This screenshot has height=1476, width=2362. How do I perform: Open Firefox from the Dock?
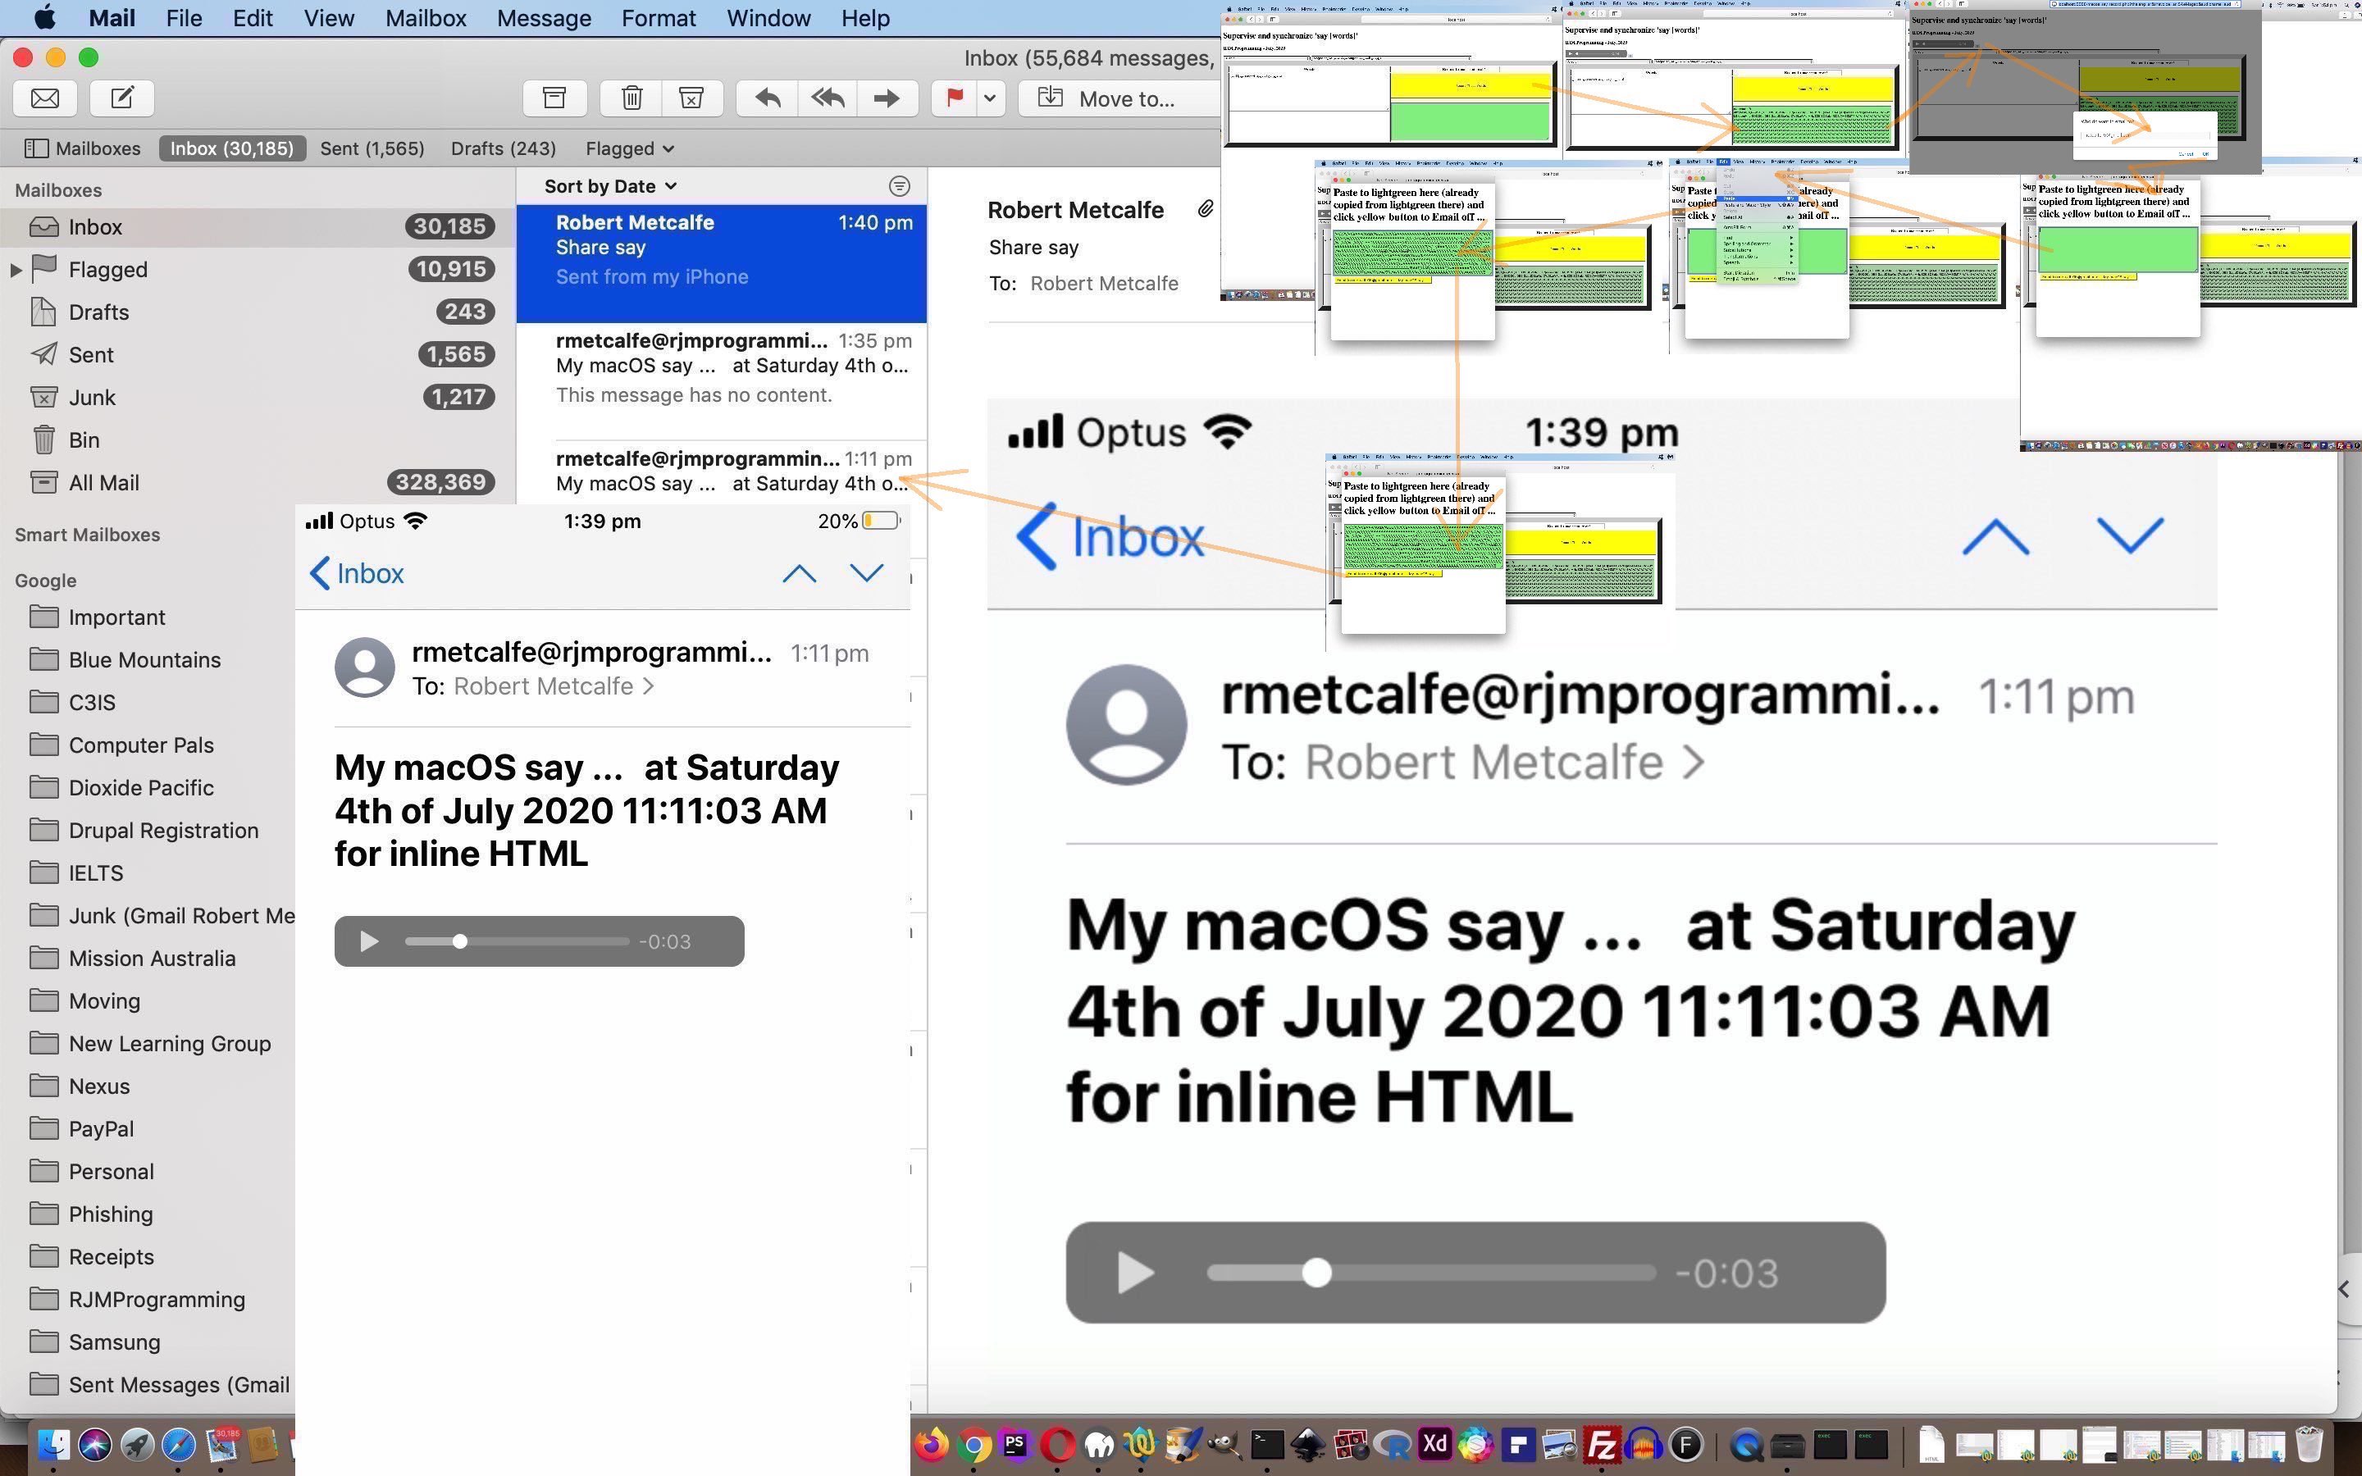(932, 1445)
